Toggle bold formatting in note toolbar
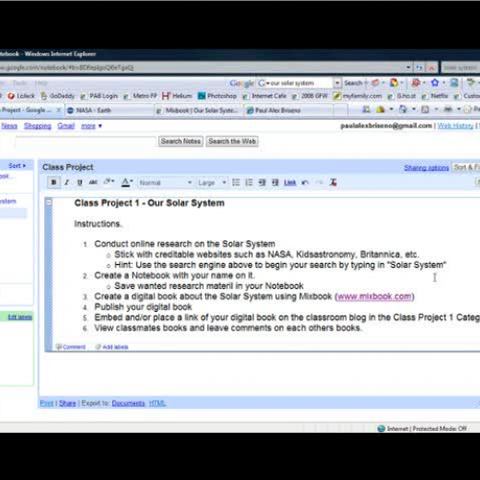The image size is (480, 480). click(54, 182)
